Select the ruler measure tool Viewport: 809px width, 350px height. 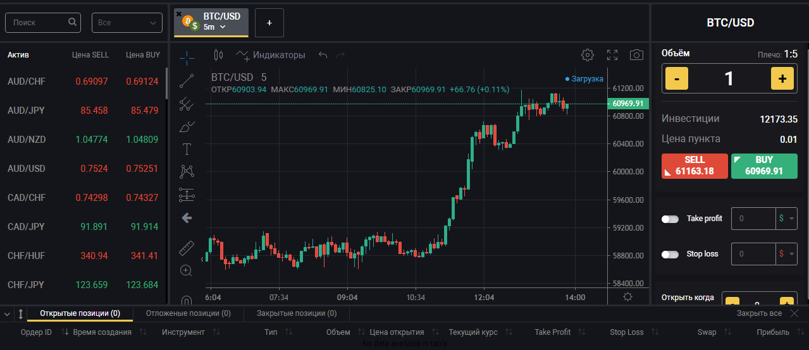tap(187, 248)
